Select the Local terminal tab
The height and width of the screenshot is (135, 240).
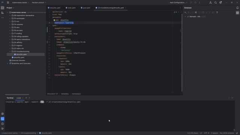click(19, 98)
